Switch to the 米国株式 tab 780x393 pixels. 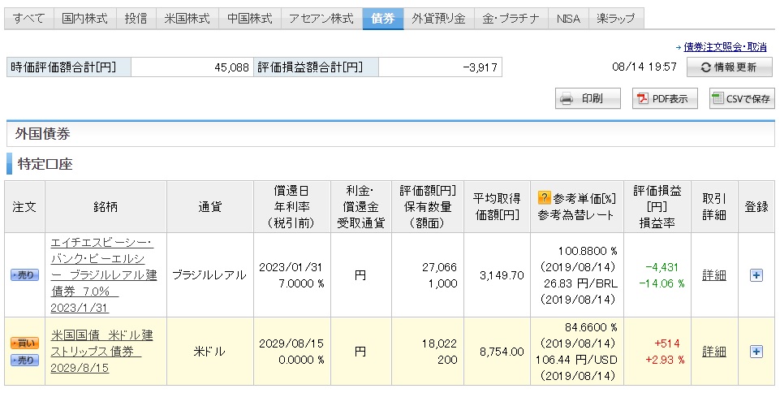[x=187, y=19]
